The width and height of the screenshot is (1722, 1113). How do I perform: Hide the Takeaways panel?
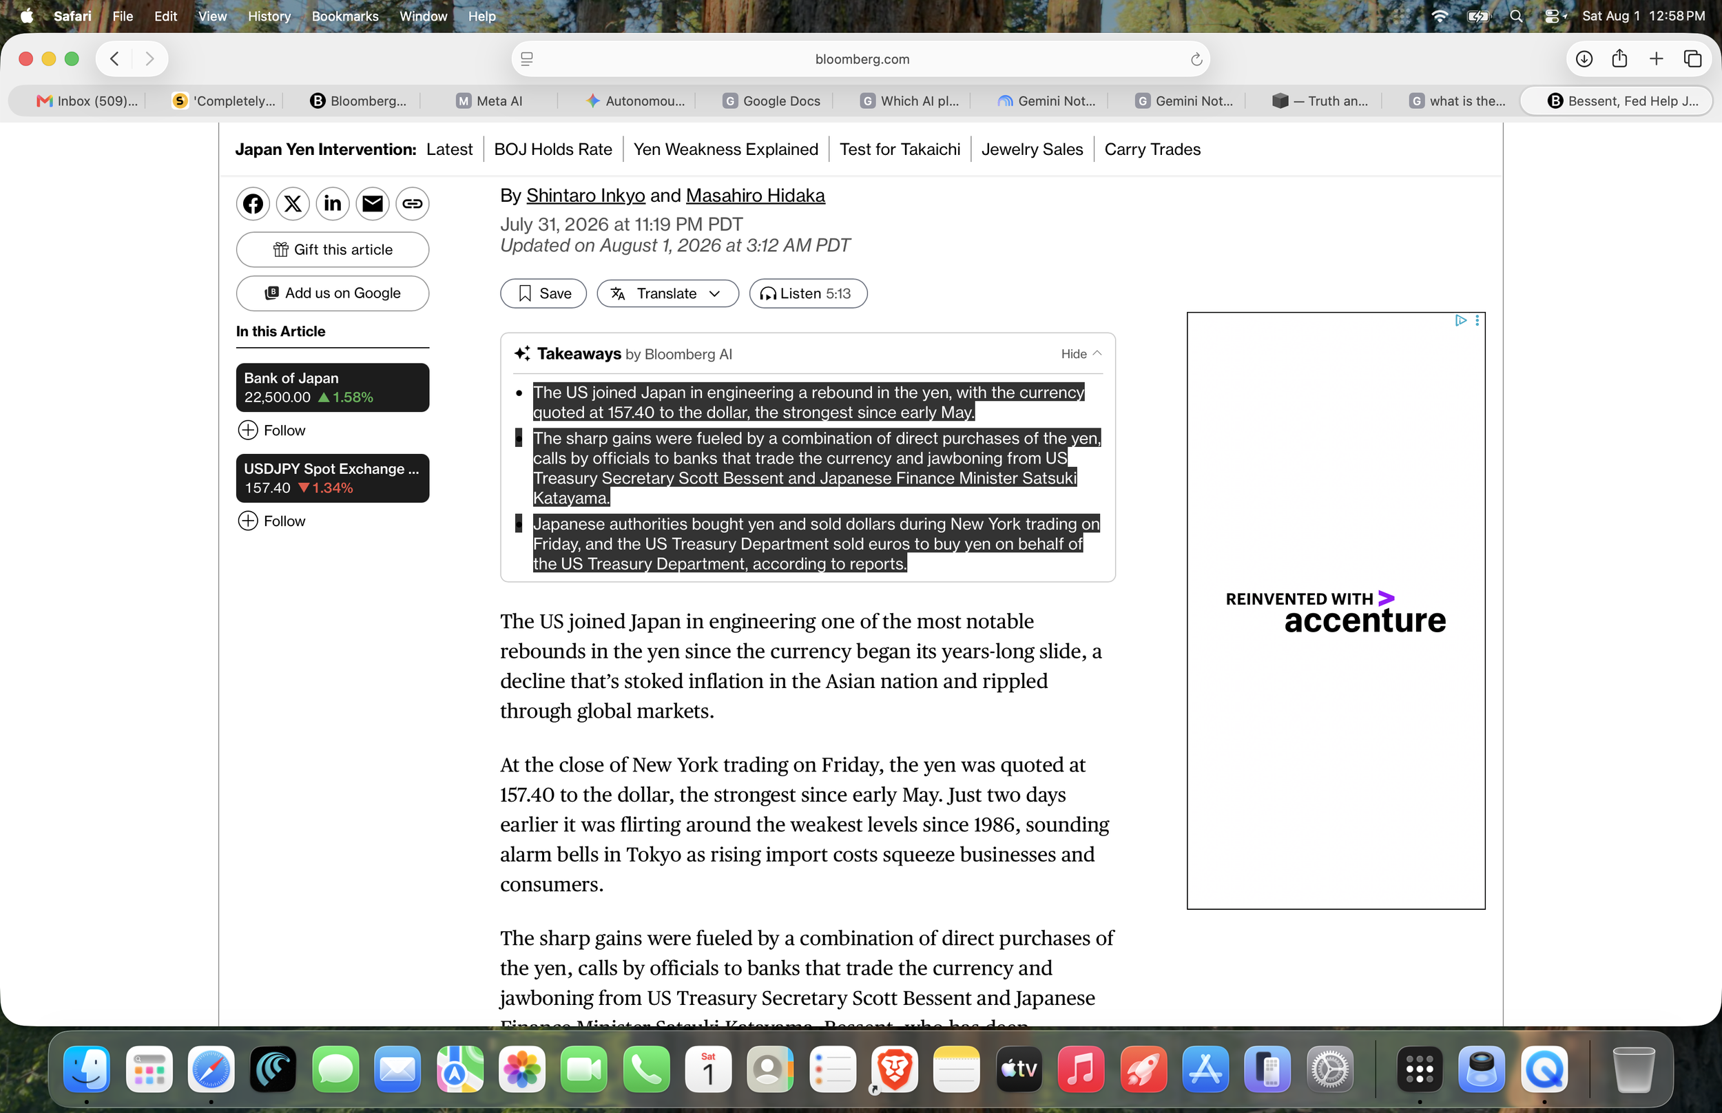pyautogui.click(x=1081, y=353)
